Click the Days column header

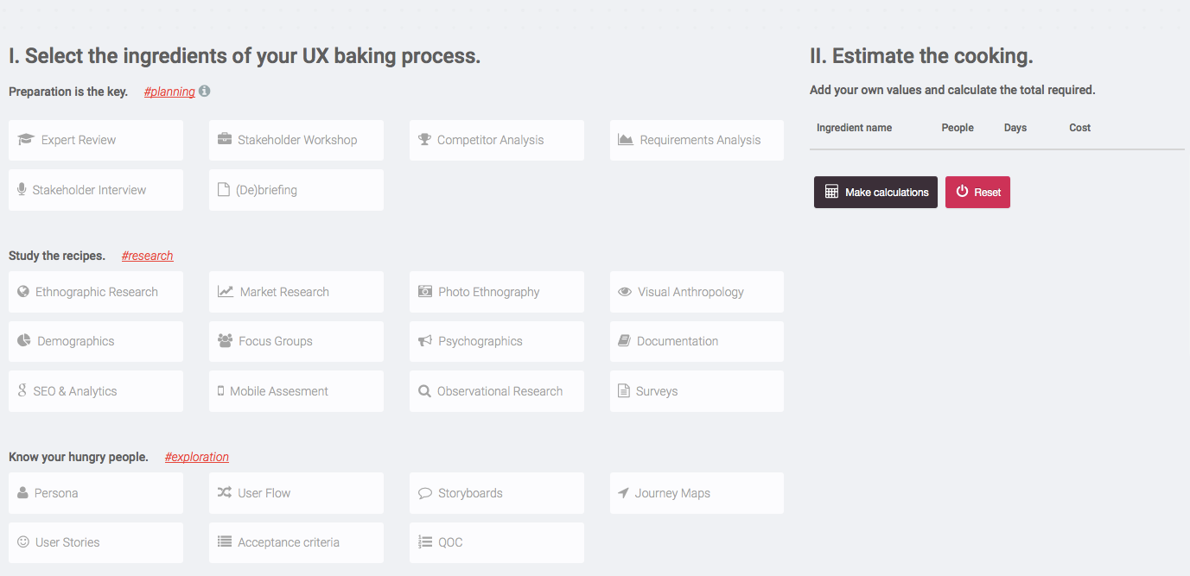point(1015,128)
